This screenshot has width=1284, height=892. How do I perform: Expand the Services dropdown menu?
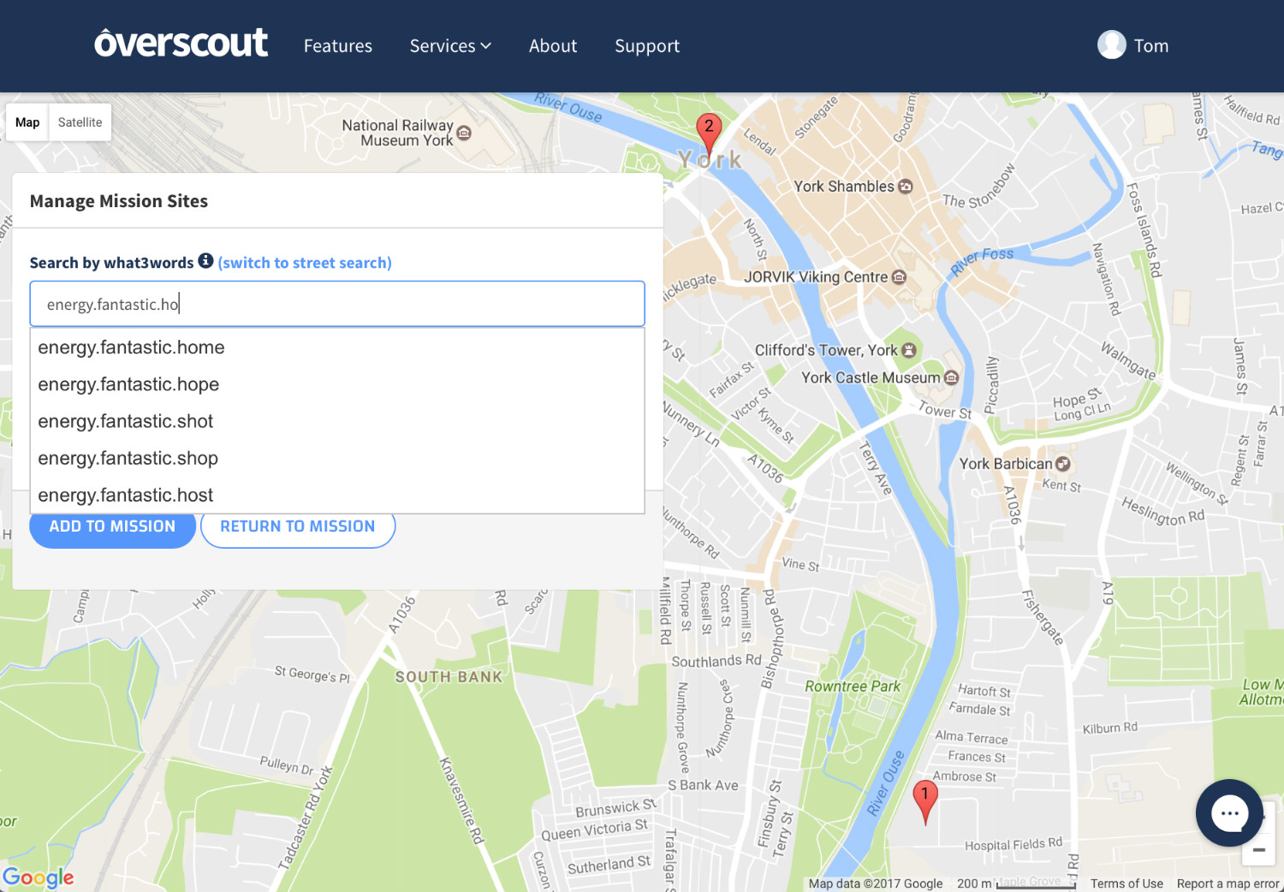[450, 46]
